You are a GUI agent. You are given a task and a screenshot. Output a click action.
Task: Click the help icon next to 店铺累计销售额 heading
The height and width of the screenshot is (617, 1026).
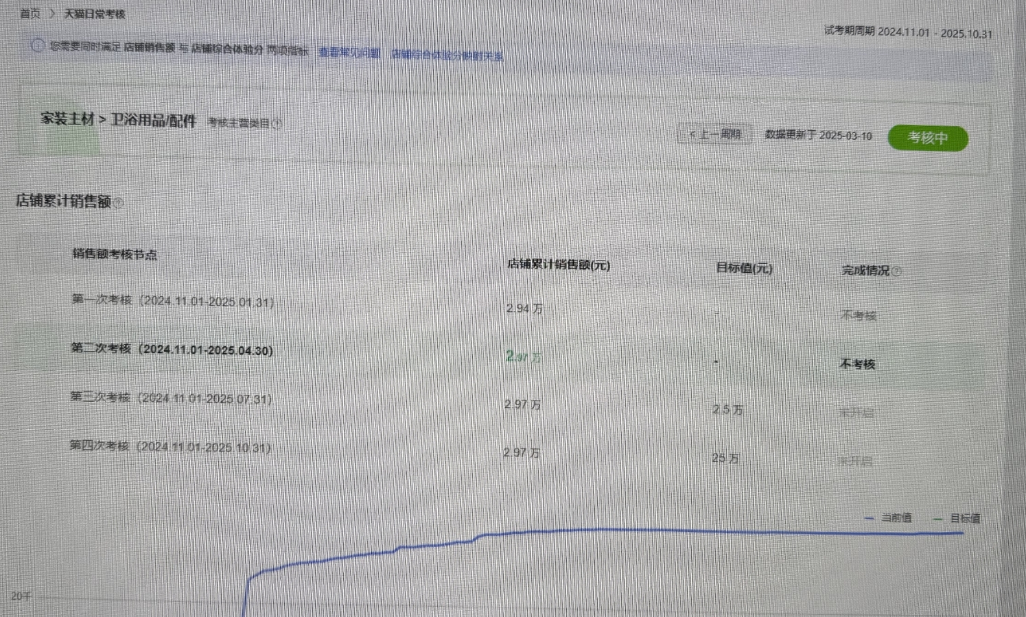pos(119,203)
